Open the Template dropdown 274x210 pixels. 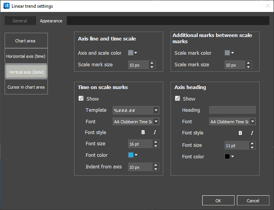click(x=156, y=110)
